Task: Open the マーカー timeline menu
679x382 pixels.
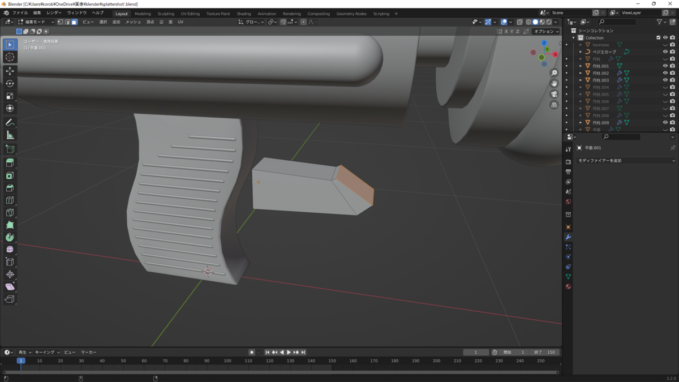Action: [x=88, y=352]
